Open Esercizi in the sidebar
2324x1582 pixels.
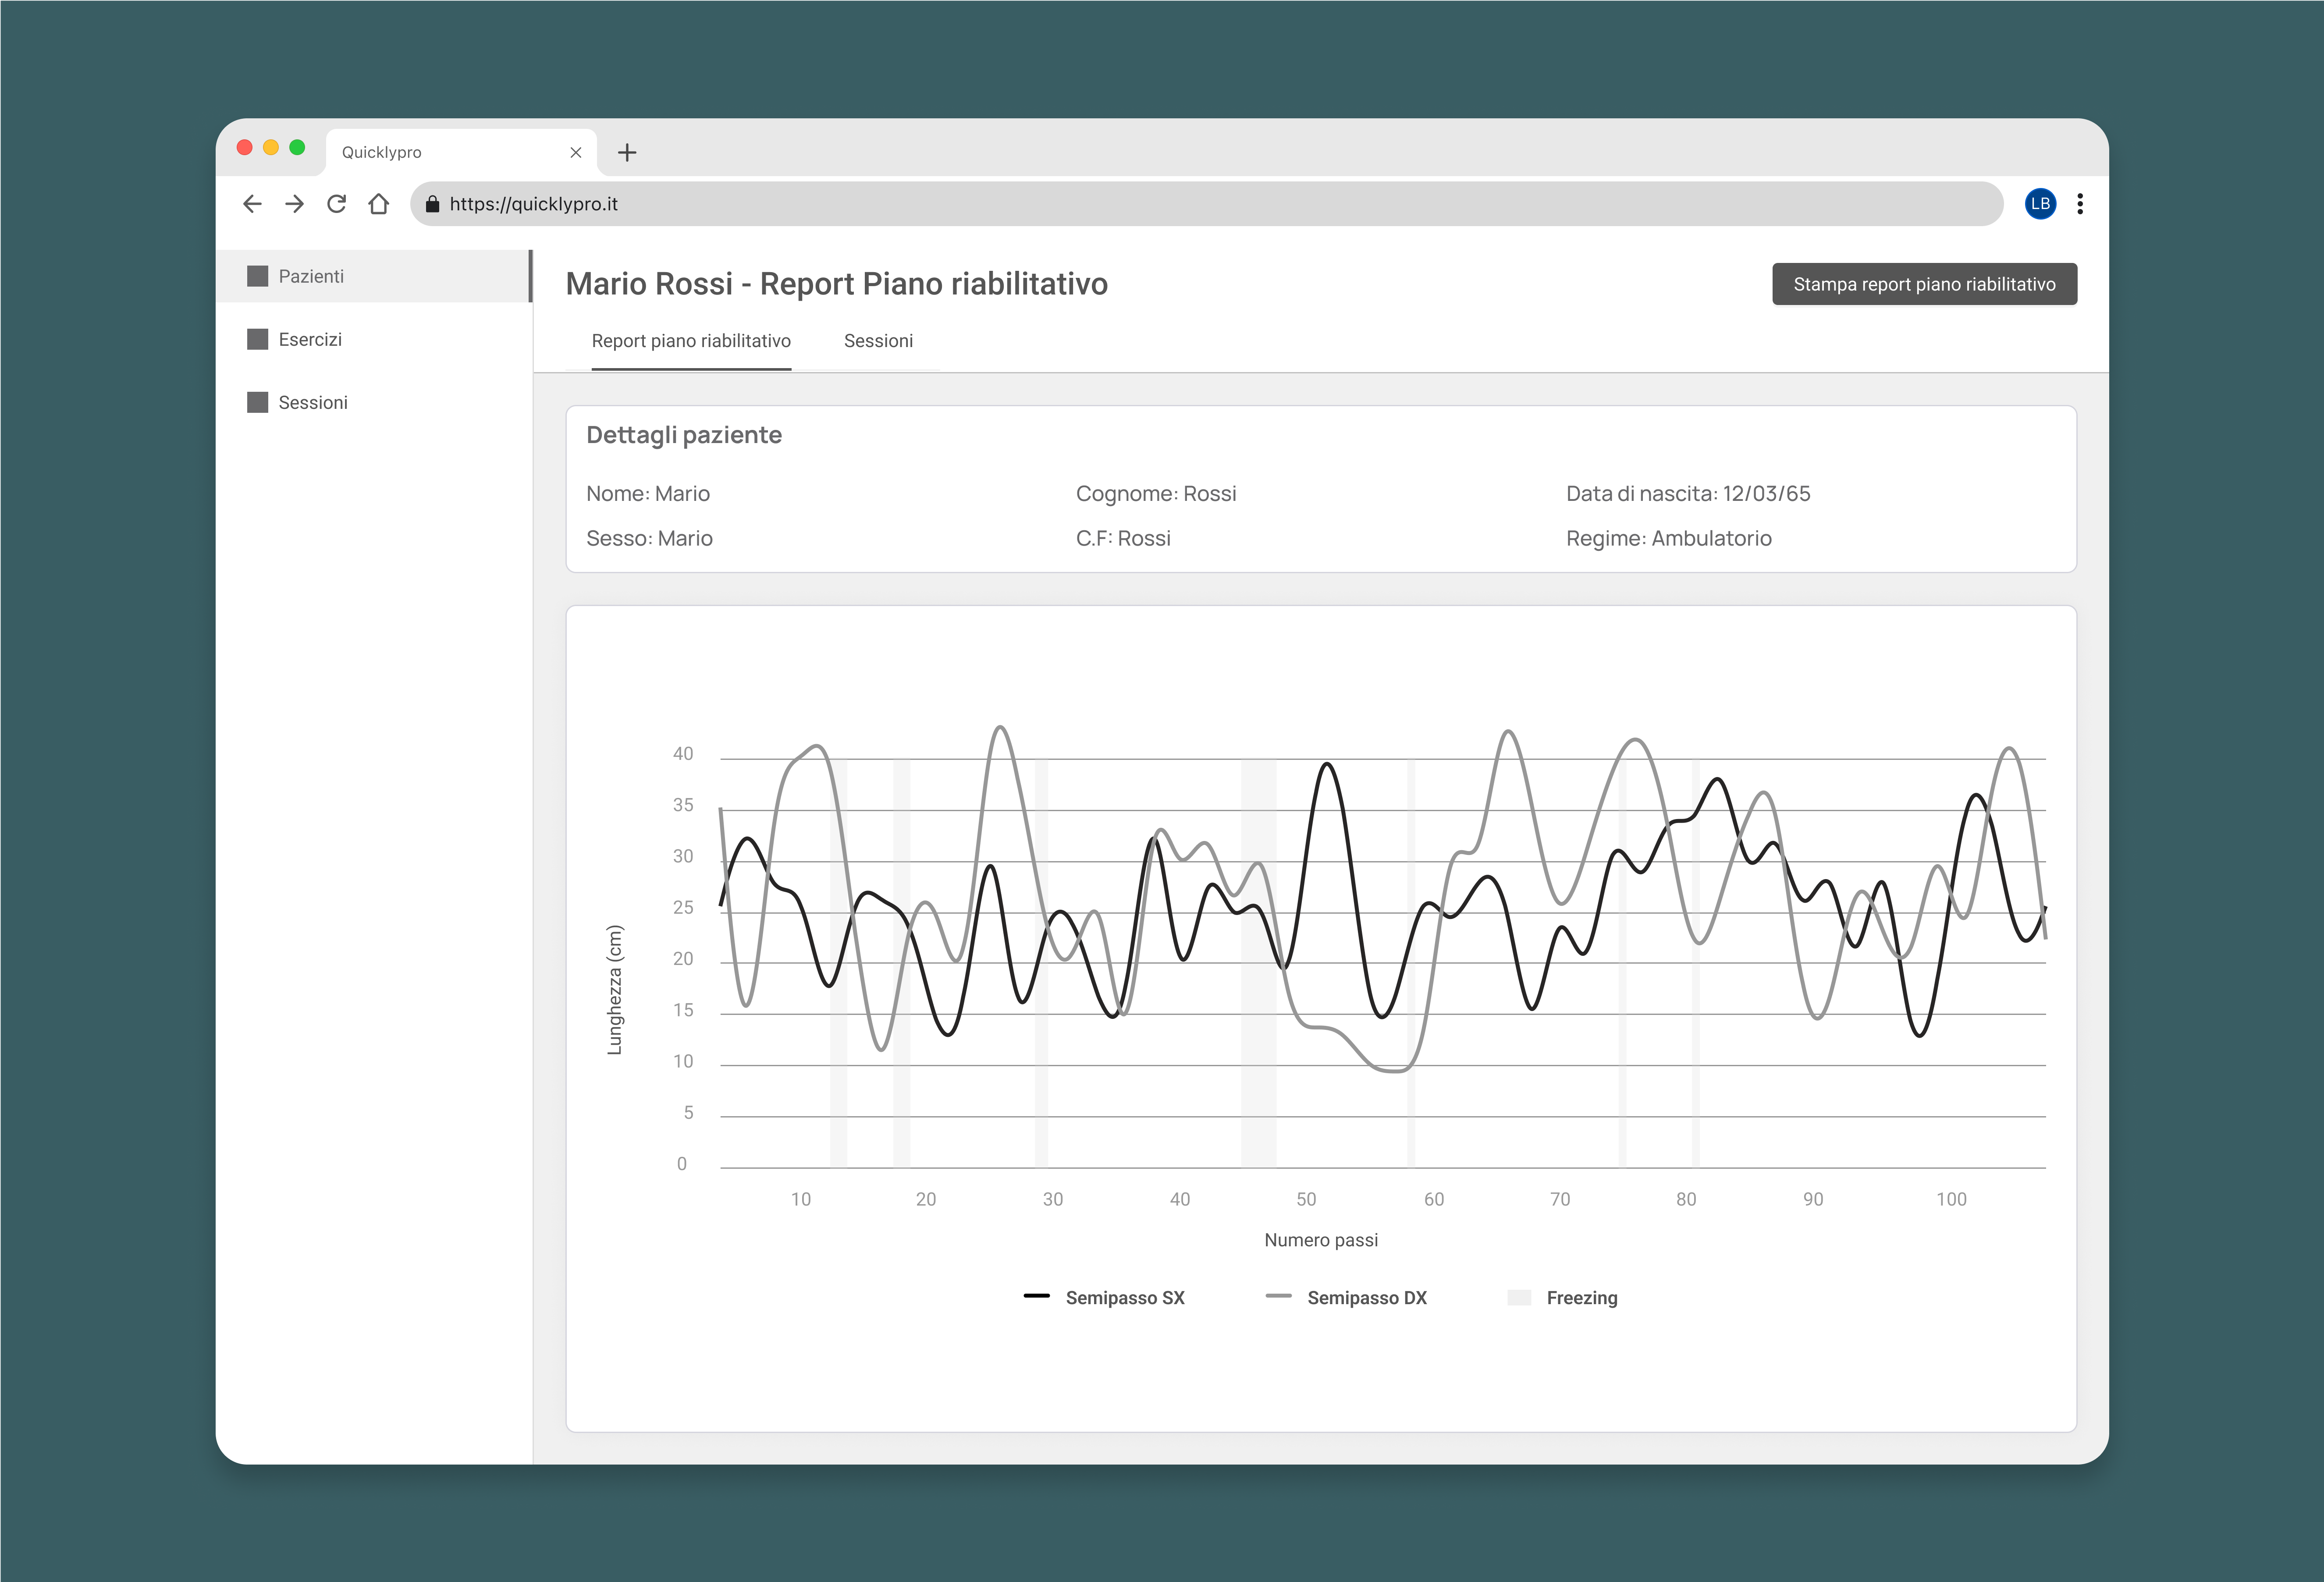click(x=310, y=339)
